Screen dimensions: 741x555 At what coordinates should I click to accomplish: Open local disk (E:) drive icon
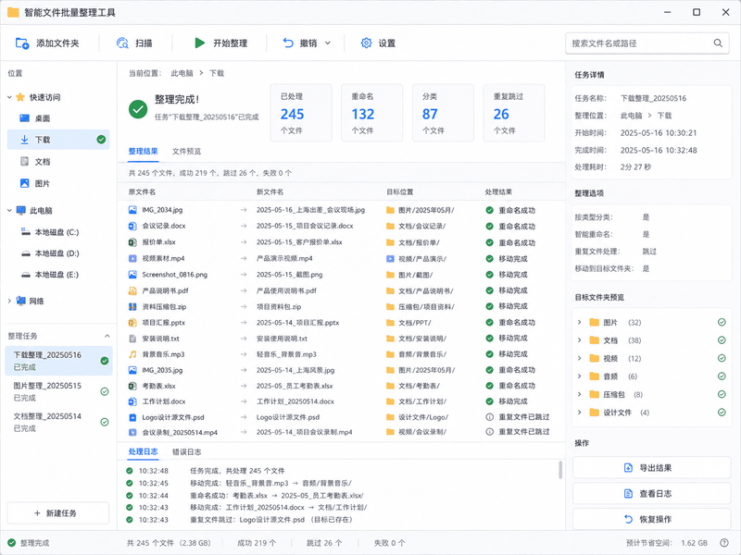tap(26, 275)
